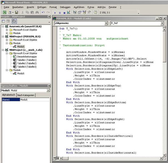Run the macro with the play button
168x163 pixels.
[55, 12]
